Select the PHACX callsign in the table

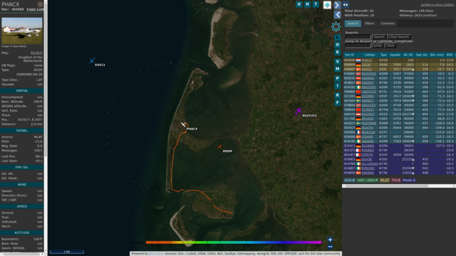(367, 60)
